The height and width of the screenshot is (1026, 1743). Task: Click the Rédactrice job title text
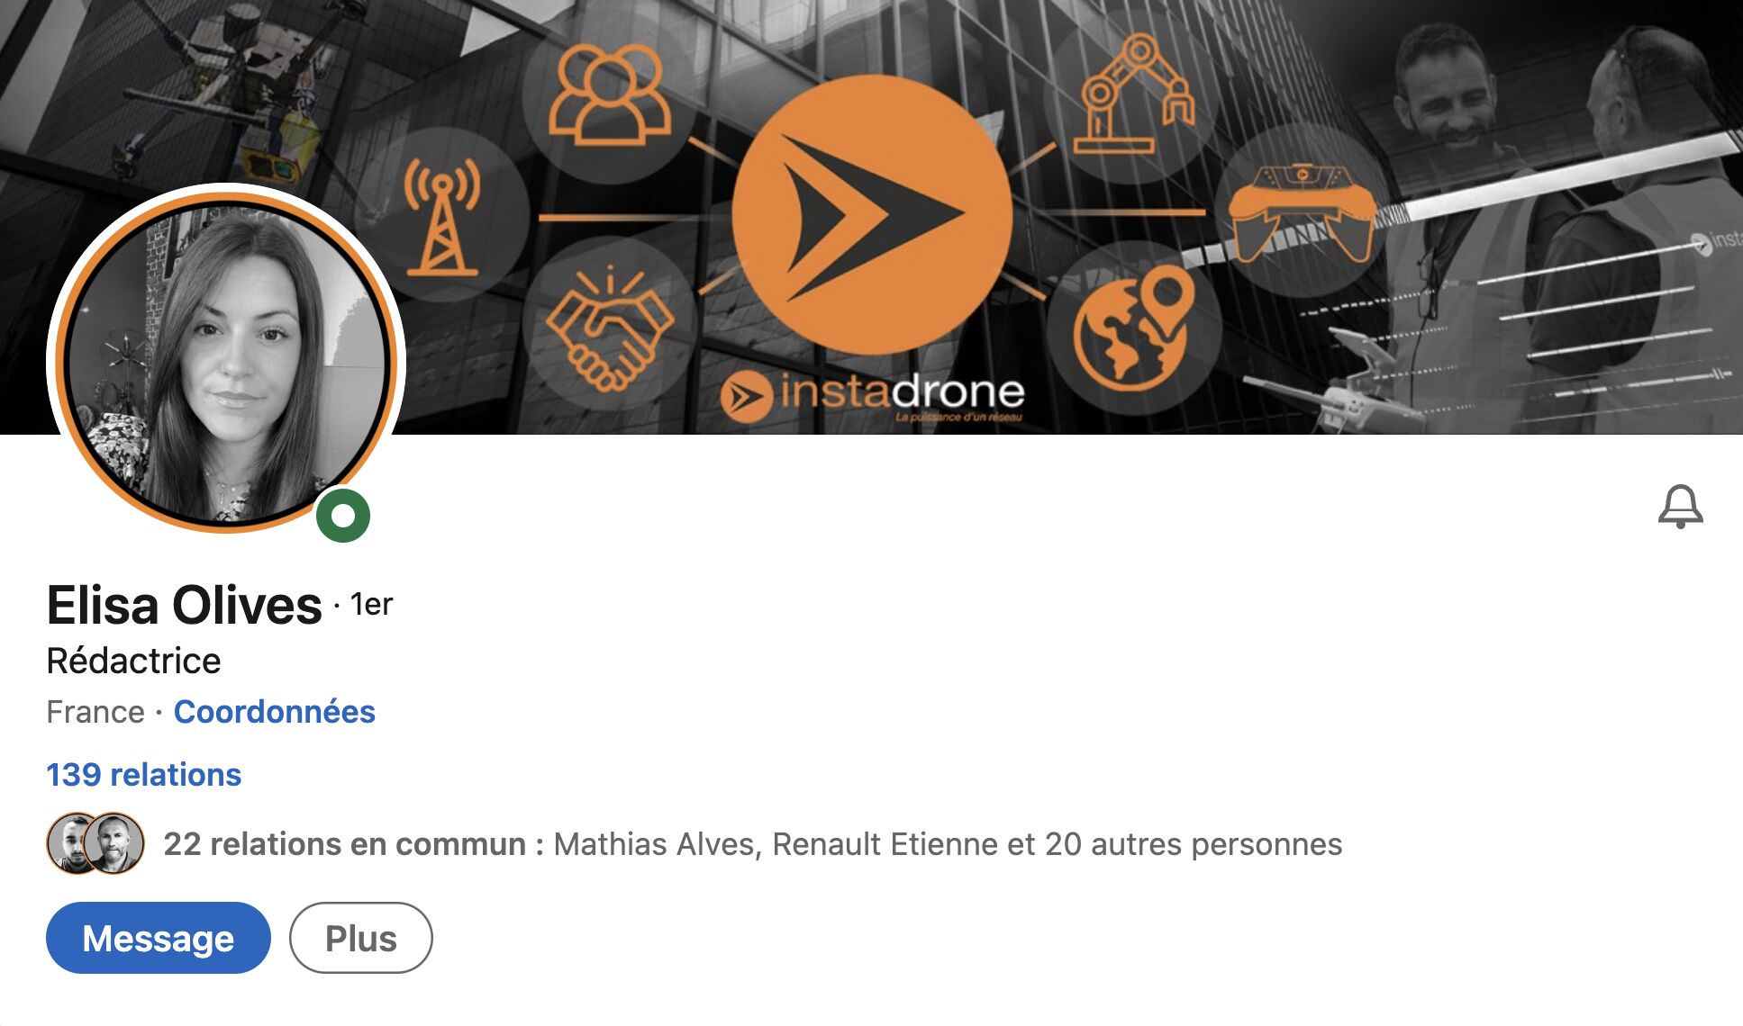[133, 661]
